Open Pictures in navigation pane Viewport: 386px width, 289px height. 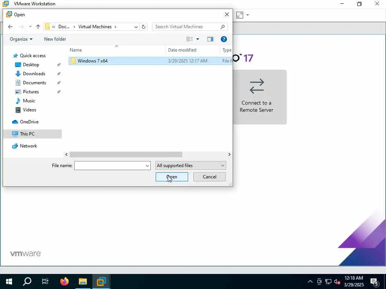coord(31,92)
